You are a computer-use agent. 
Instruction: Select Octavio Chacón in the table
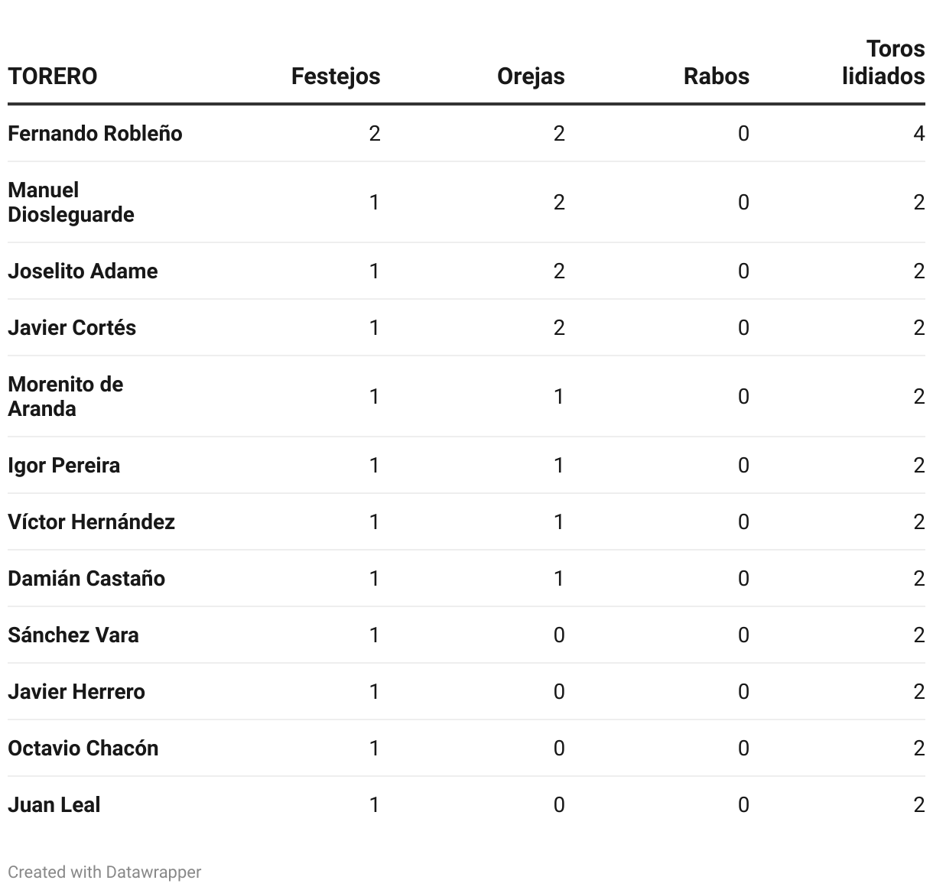pos(83,749)
